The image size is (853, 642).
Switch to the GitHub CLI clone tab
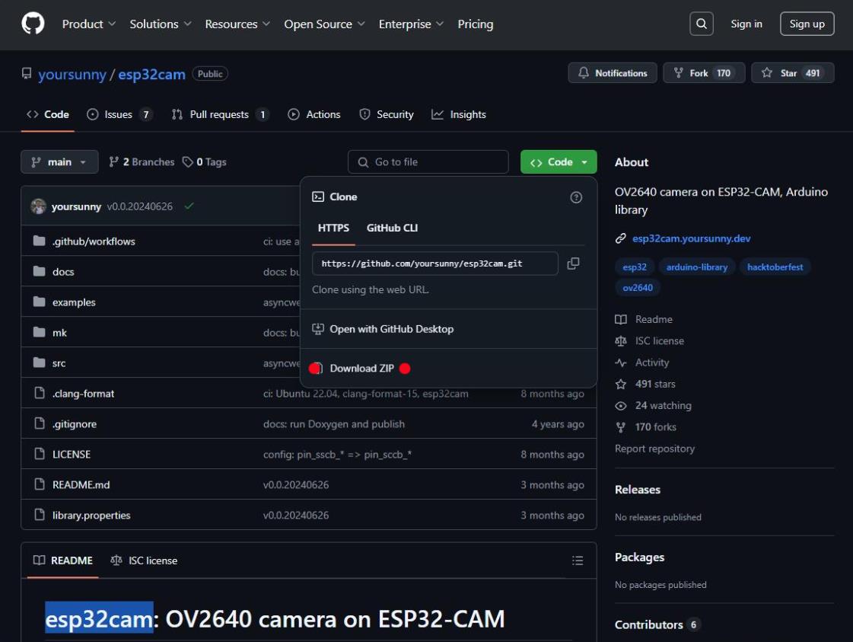392,228
